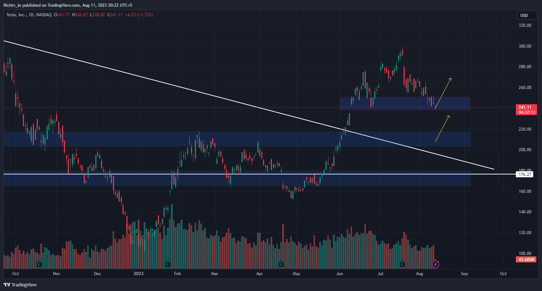Click the close value C241.11 in the legend

[115, 15]
